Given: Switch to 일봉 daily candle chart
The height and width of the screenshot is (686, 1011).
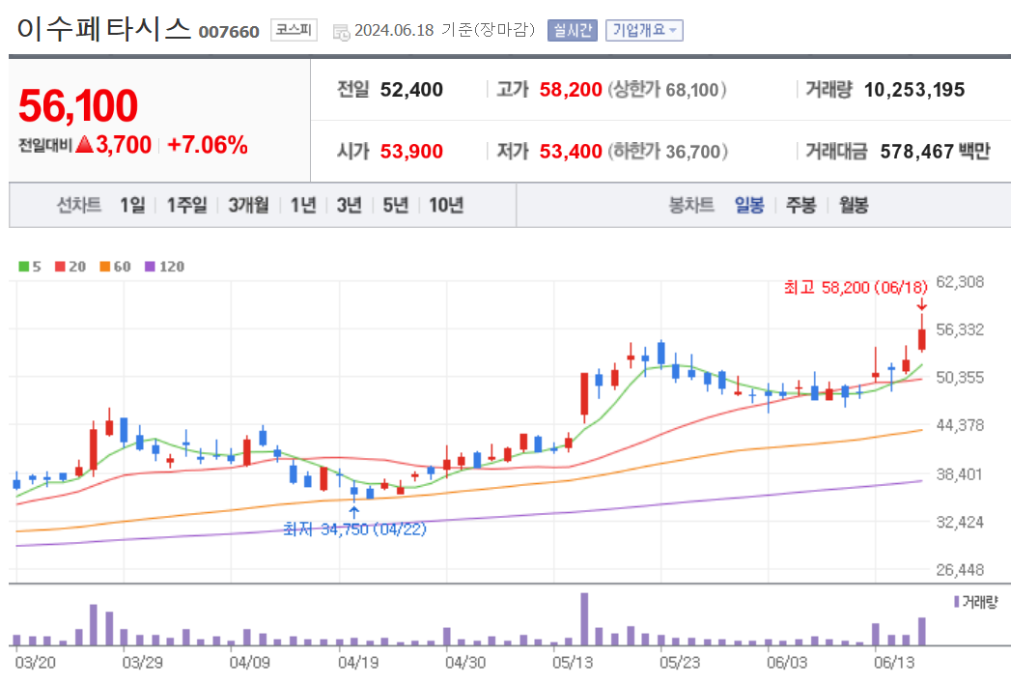Looking at the screenshot, I should point(749,205).
